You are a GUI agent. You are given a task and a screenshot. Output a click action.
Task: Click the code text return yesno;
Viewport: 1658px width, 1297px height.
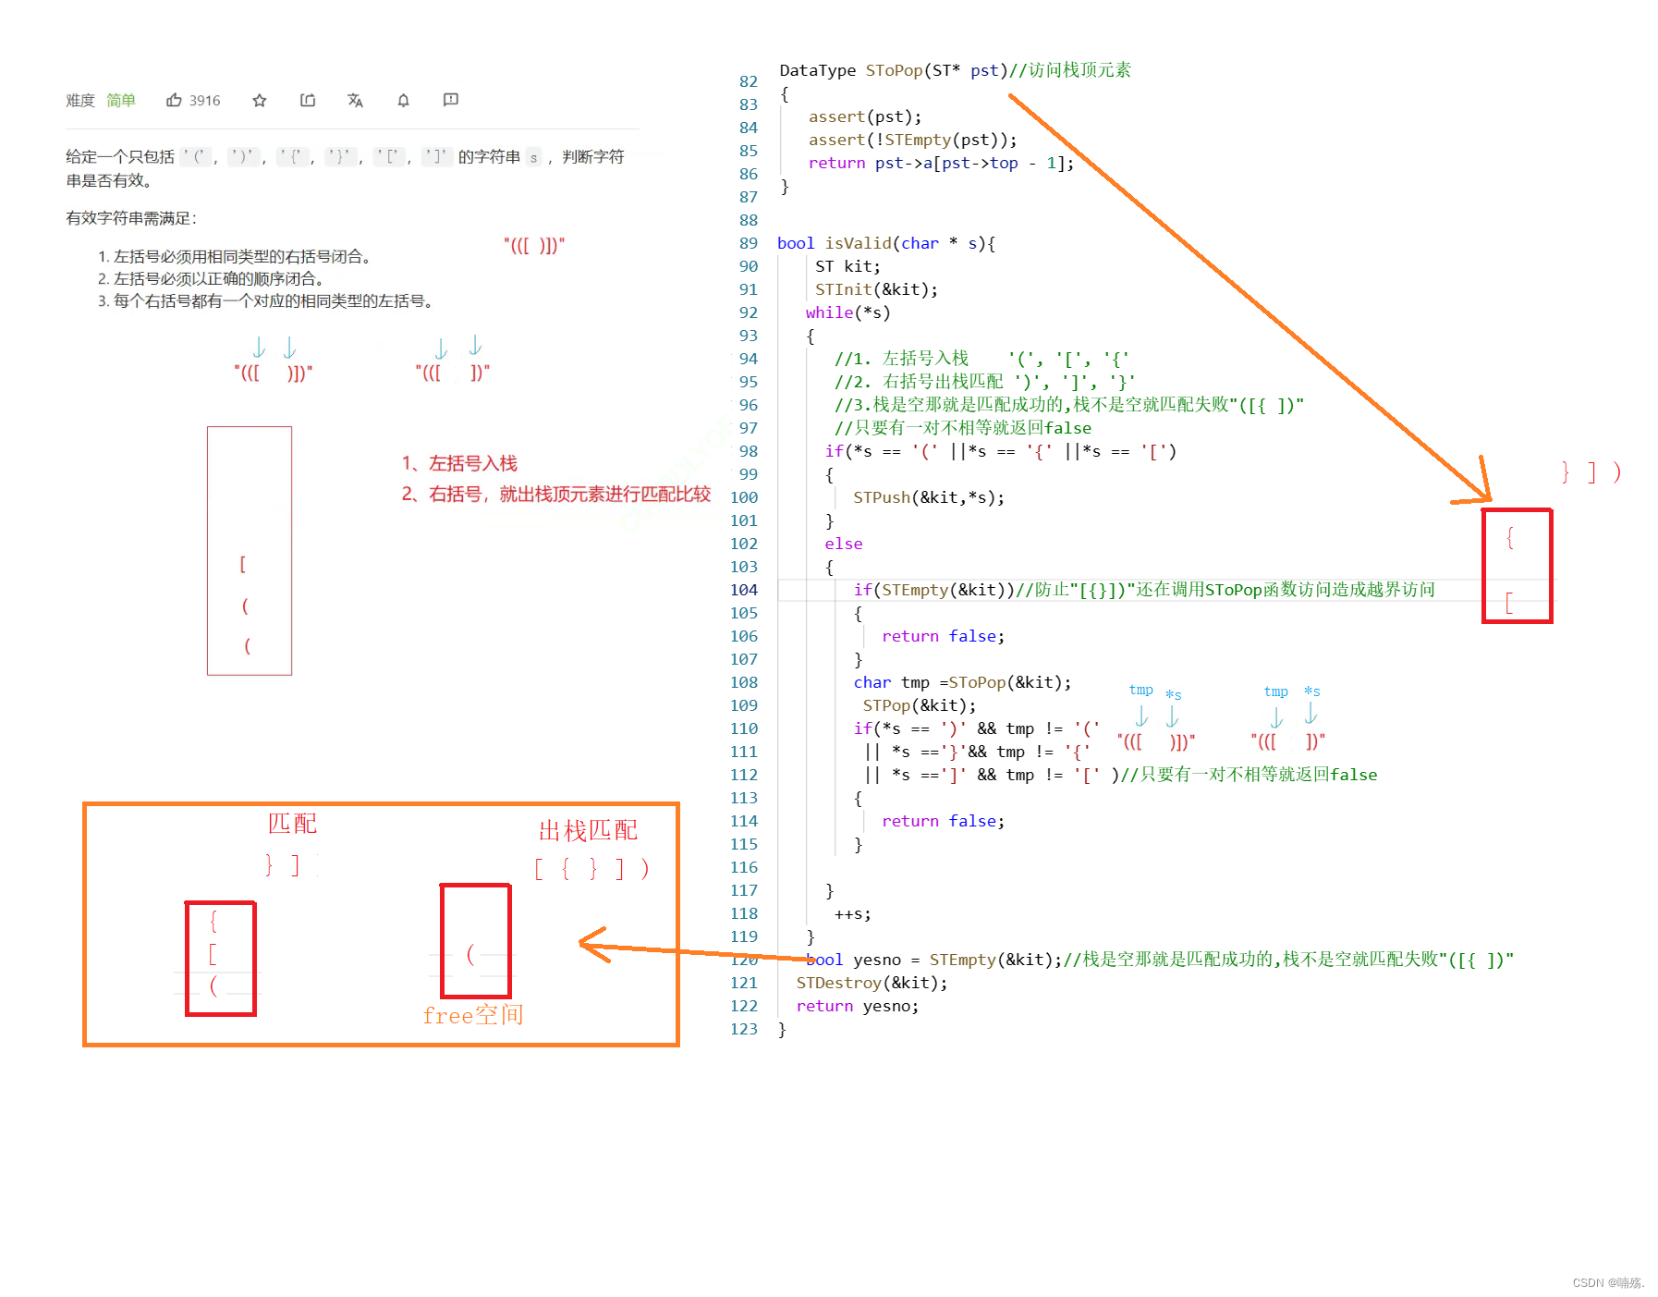(858, 1006)
